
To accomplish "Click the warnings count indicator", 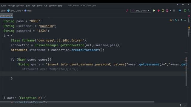I will 172,20.
